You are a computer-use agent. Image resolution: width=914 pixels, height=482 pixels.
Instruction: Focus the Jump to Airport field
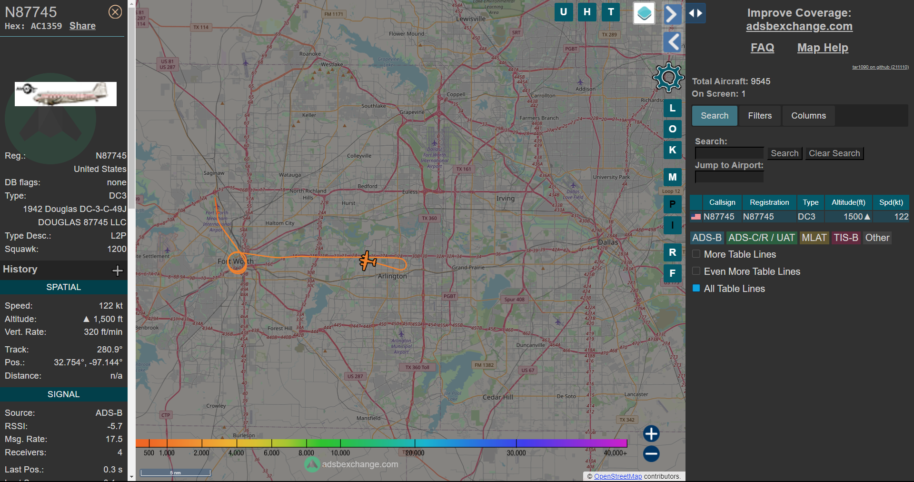pos(729,177)
